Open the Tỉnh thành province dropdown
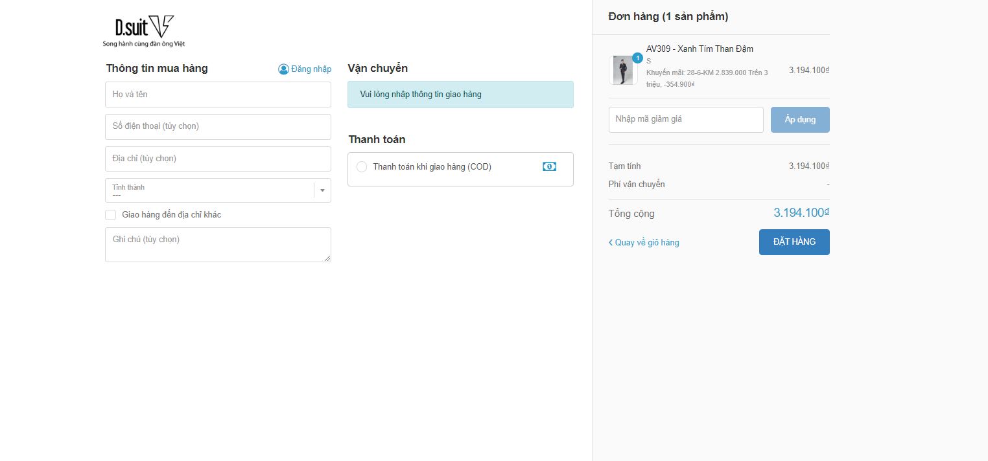The image size is (988, 461). [x=209, y=190]
